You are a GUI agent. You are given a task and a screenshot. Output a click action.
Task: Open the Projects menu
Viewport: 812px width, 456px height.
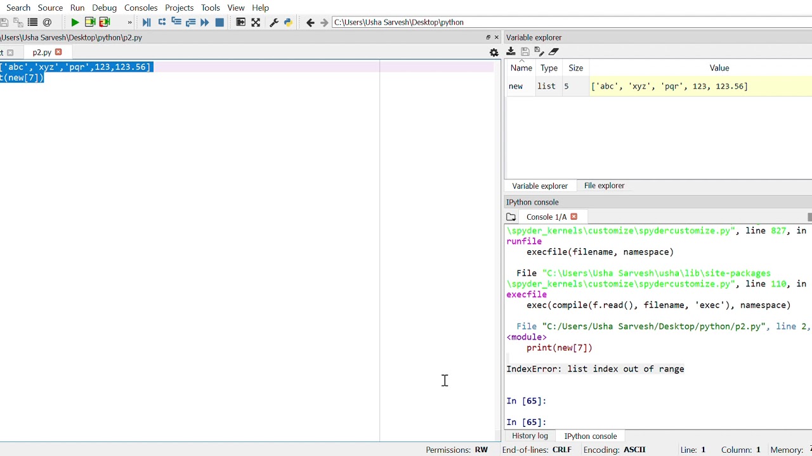point(179,8)
